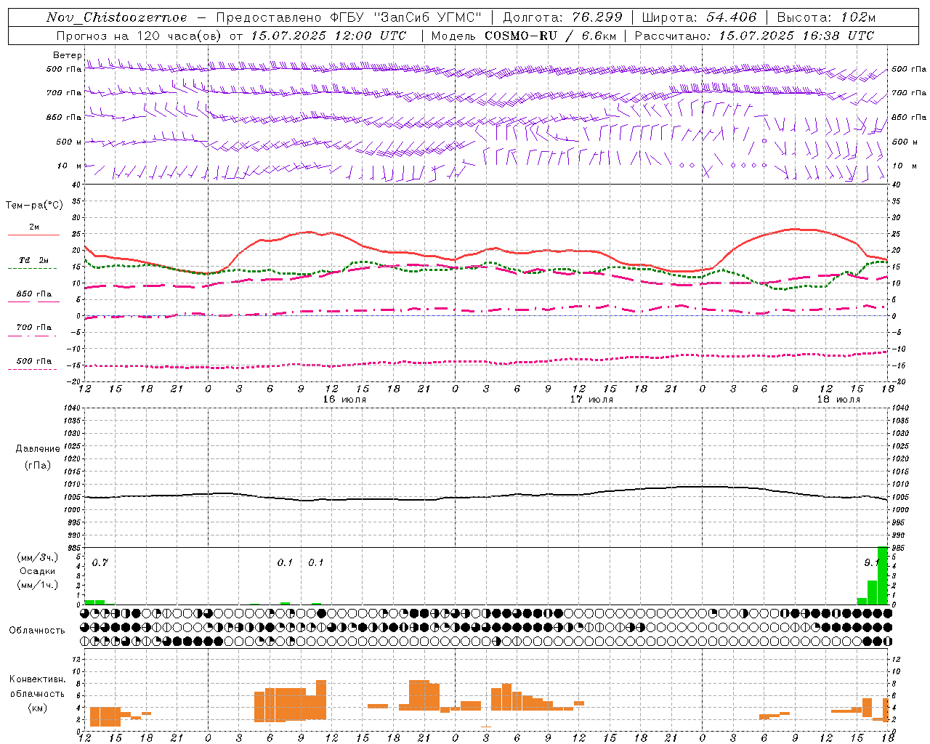Click the 9.1 precipitation amount value
The width and height of the screenshot is (930, 744).
tap(871, 563)
